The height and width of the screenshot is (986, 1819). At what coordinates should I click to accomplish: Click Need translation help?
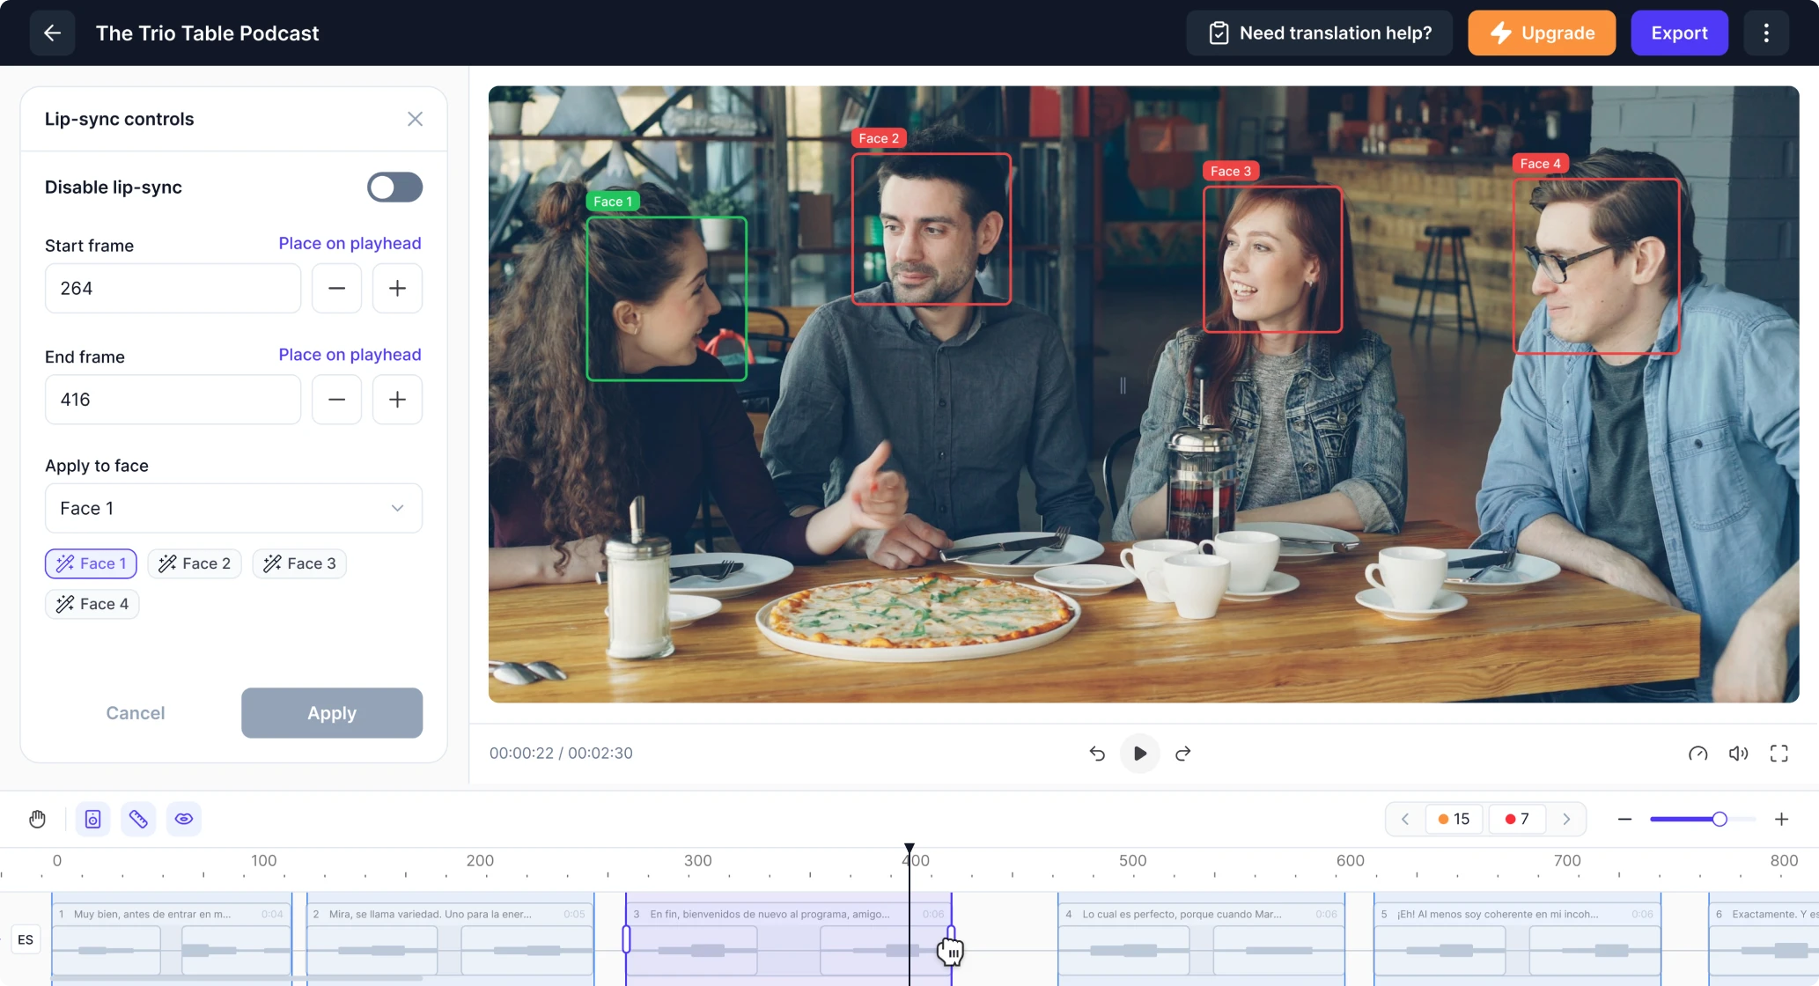point(1319,33)
